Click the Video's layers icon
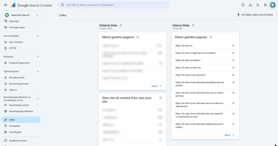The height and width of the screenshot is (146, 278). pos(5,90)
